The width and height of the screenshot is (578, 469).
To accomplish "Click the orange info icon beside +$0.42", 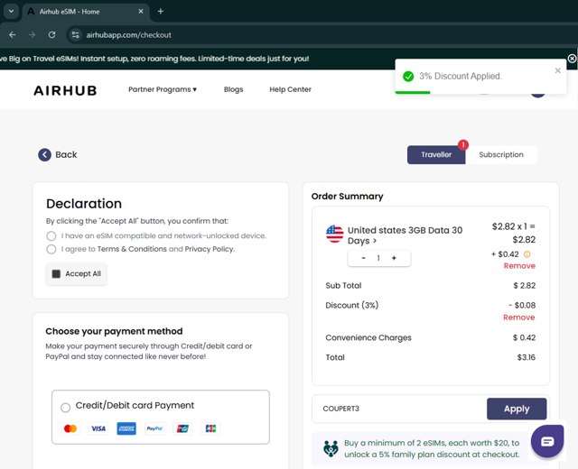I will pyautogui.click(x=527, y=254).
